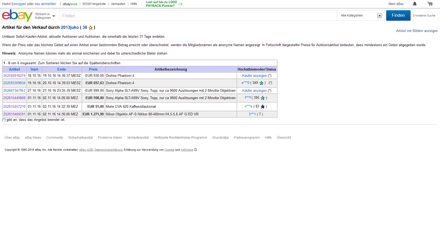The height and width of the screenshot is (238, 440).
Task: Open the notifications bell icon
Action: tap(415, 4)
